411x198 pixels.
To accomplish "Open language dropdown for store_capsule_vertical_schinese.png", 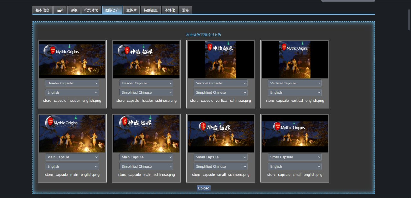I will pyautogui.click(x=221, y=92).
